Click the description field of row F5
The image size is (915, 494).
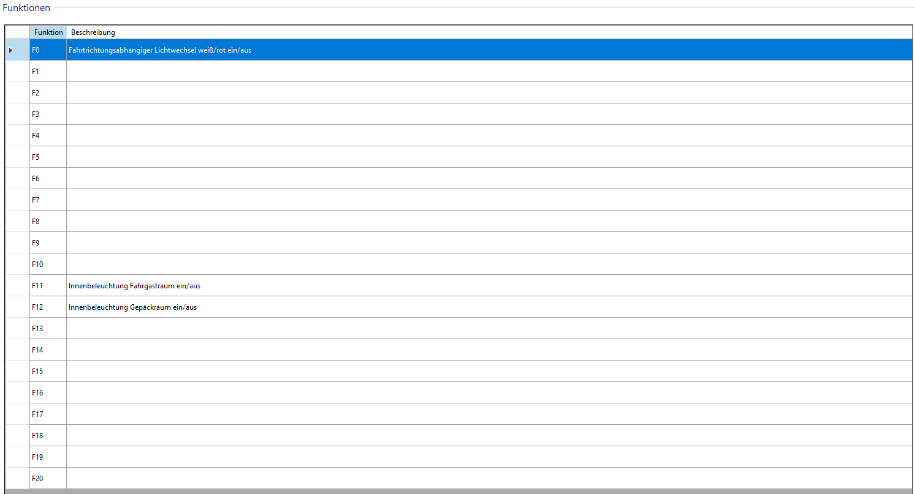click(x=489, y=157)
